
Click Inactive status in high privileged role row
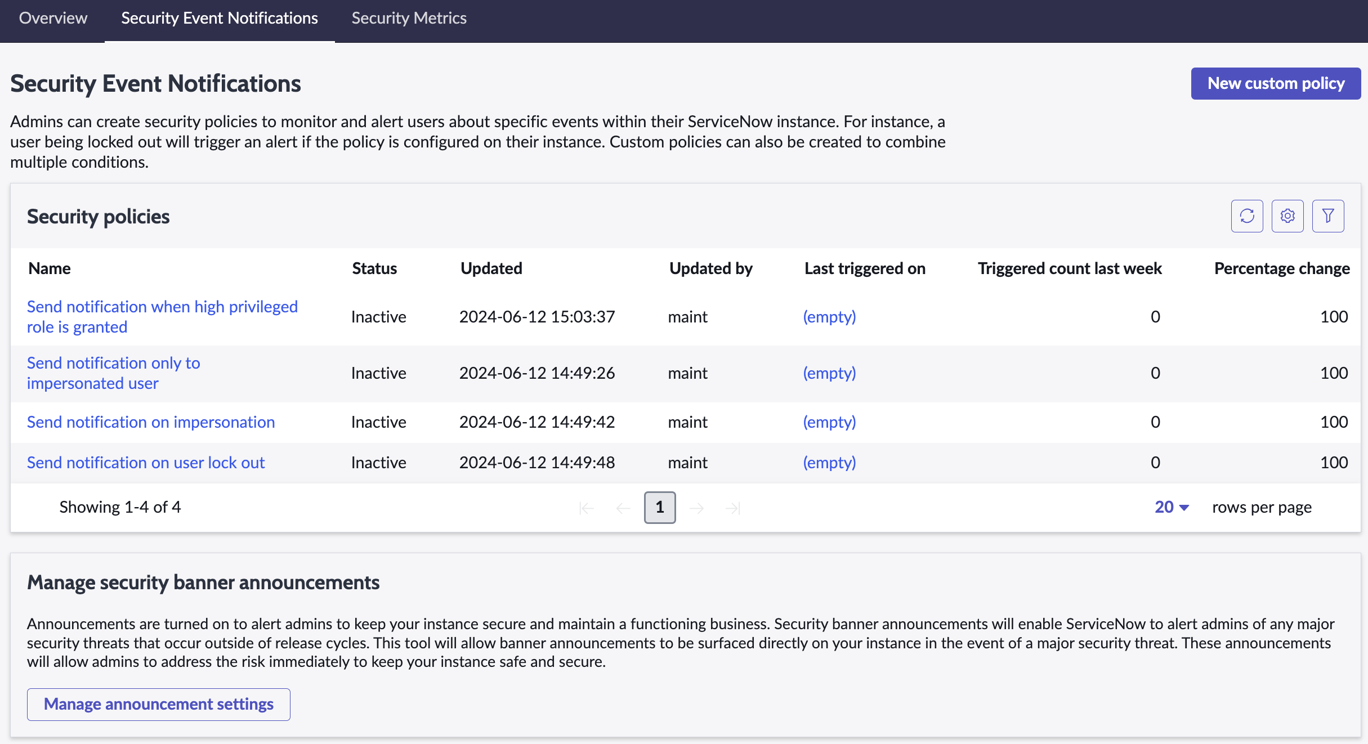click(379, 317)
